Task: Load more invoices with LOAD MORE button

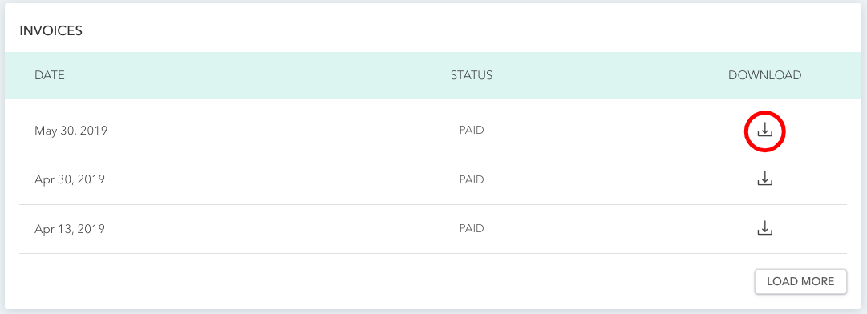Action: 800,281
